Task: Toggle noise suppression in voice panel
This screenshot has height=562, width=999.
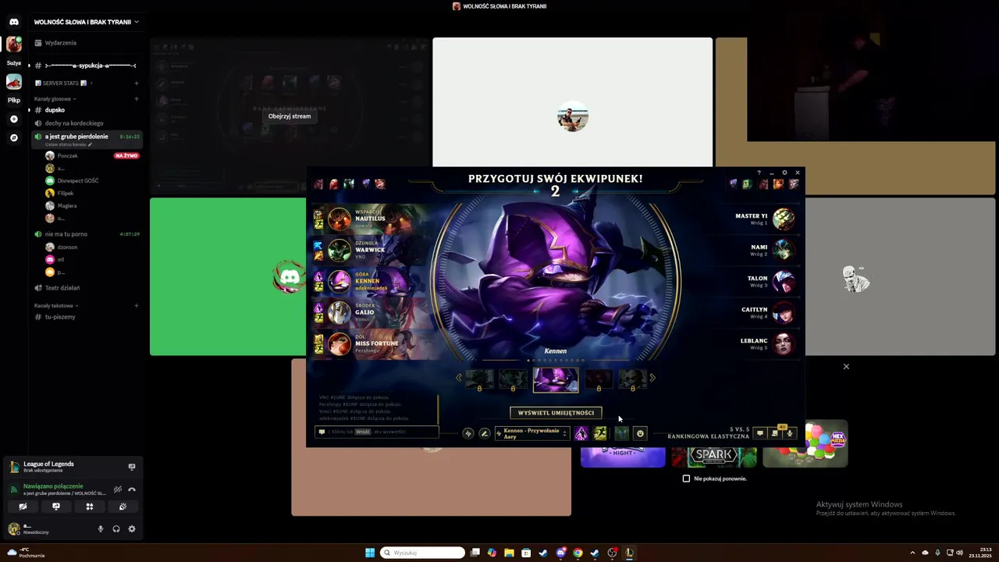Action: pyautogui.click(x=117, y=489)
